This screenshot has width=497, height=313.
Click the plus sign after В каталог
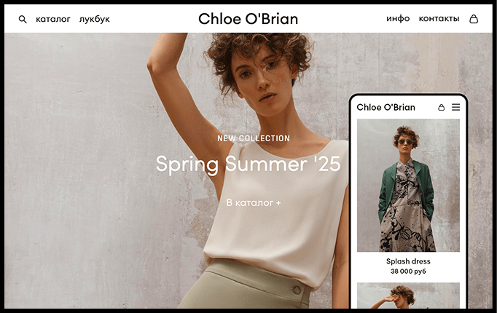(x=278, y=203)
